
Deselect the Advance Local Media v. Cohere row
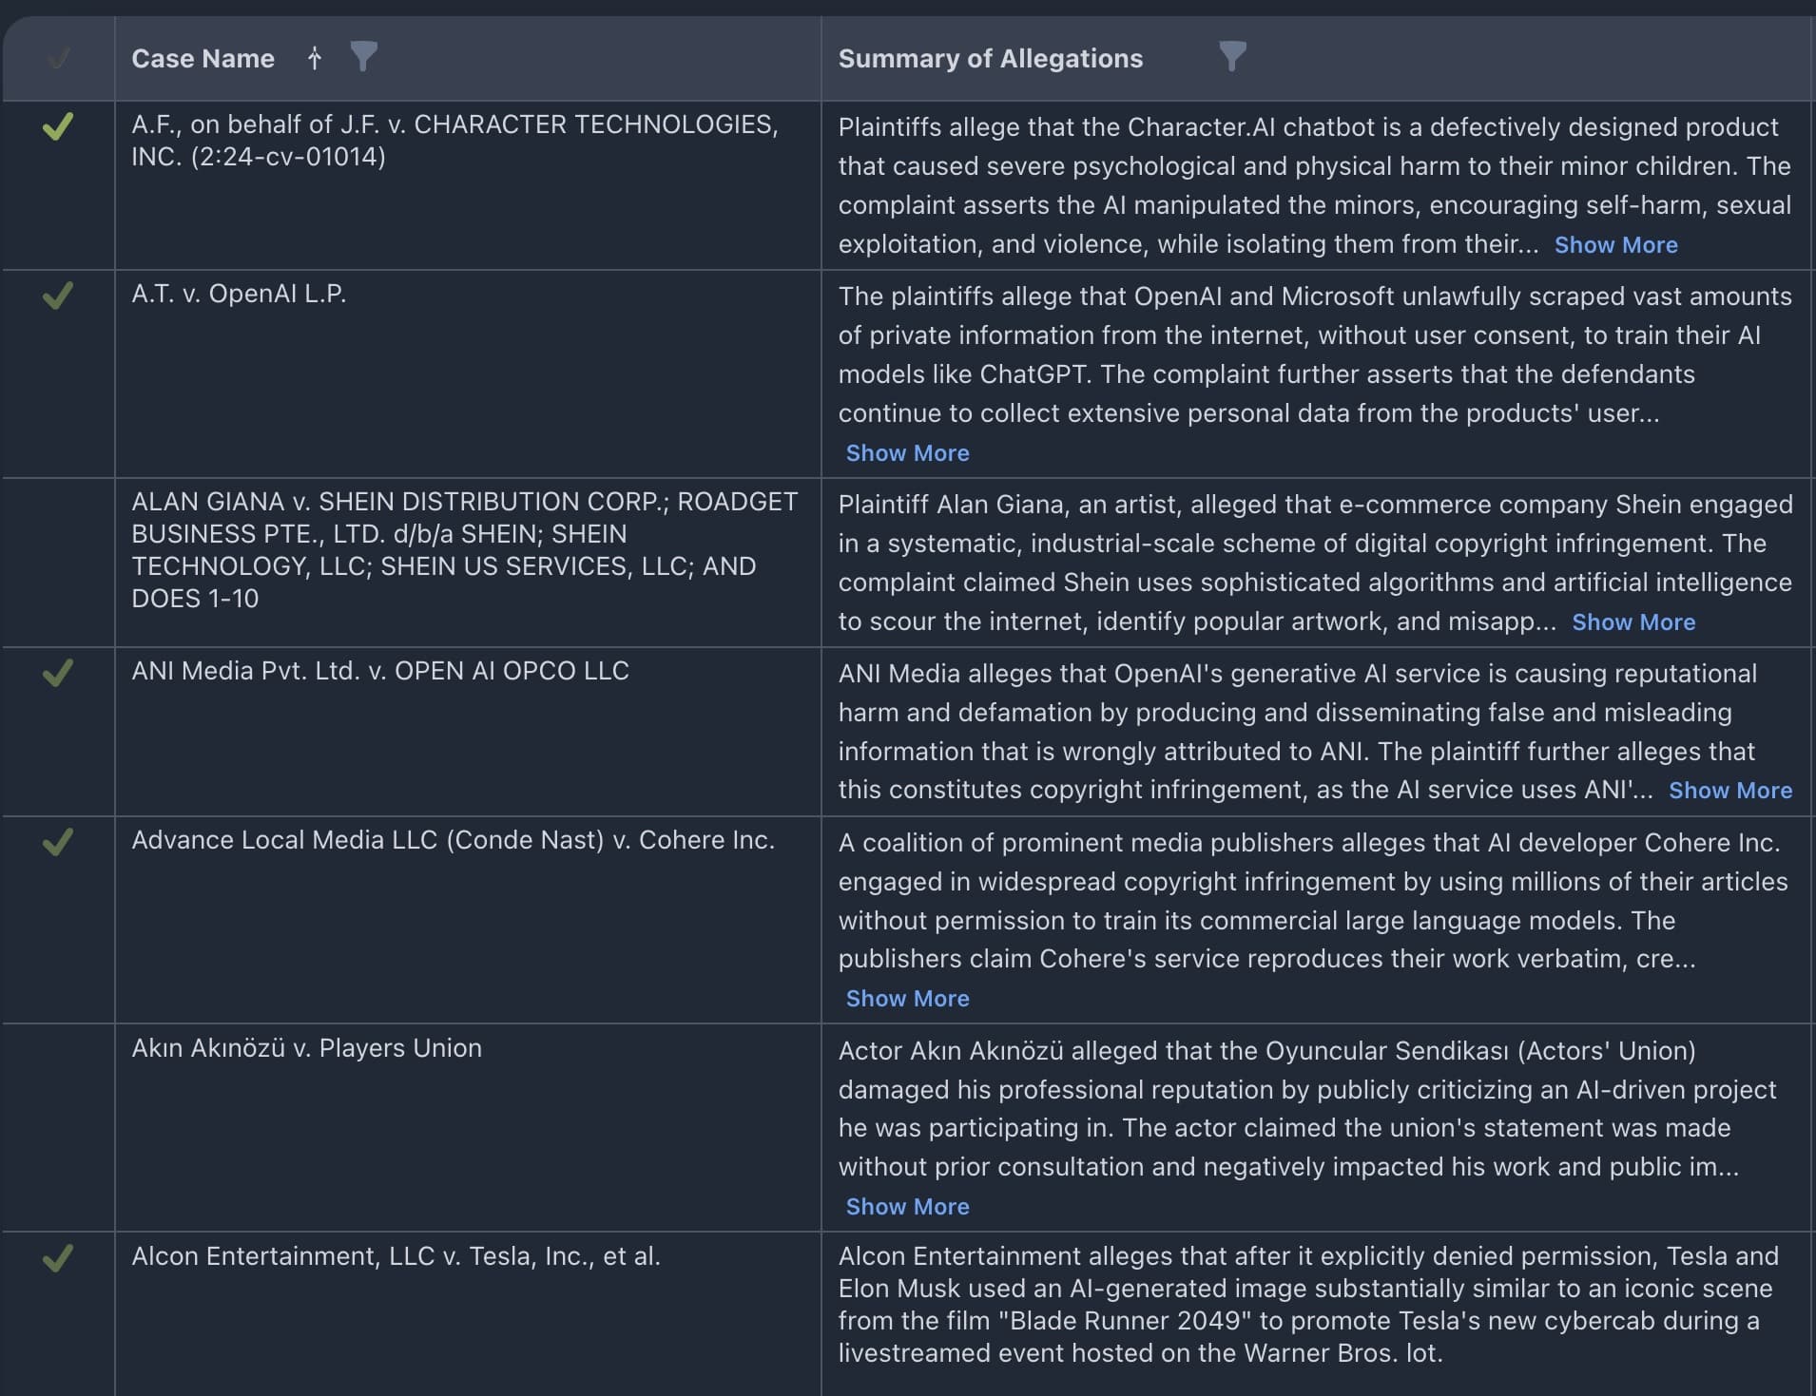58,842
